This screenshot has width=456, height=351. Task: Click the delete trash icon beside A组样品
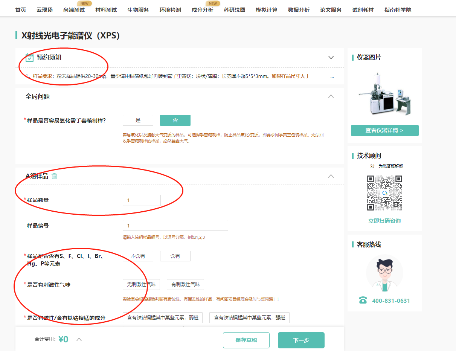coord(55,175)
